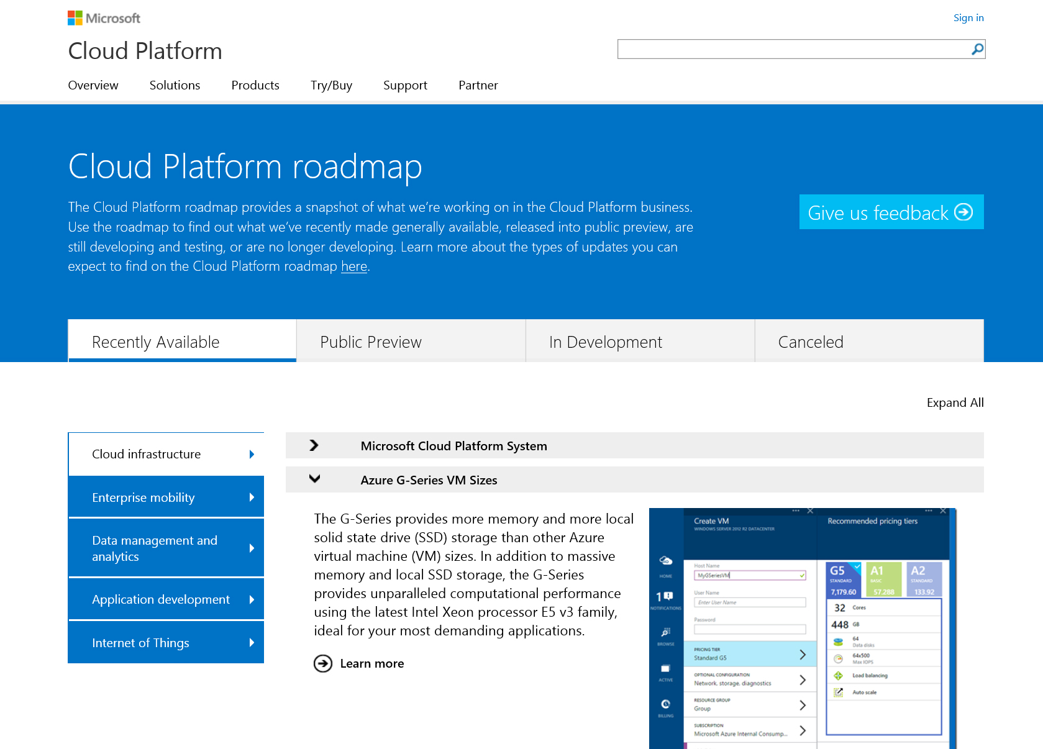
Task: Open the Azure Create VM screenshot thumbnail
Action: (x=803, y=629)
